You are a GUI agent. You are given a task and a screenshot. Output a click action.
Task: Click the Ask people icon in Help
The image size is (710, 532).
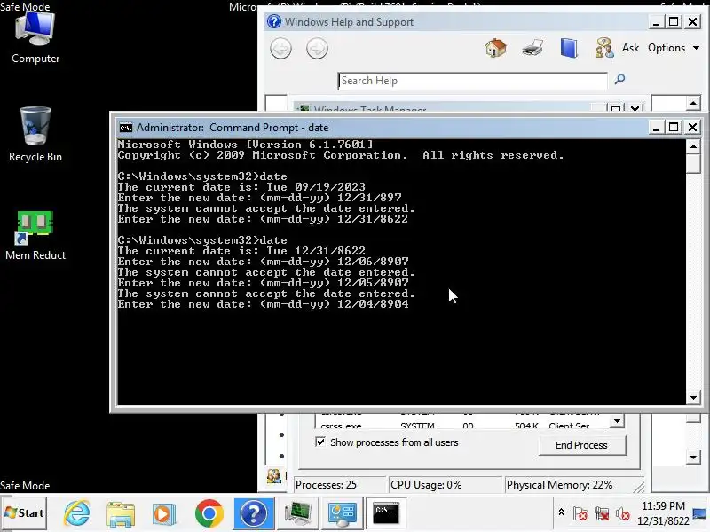pos(604,48)
